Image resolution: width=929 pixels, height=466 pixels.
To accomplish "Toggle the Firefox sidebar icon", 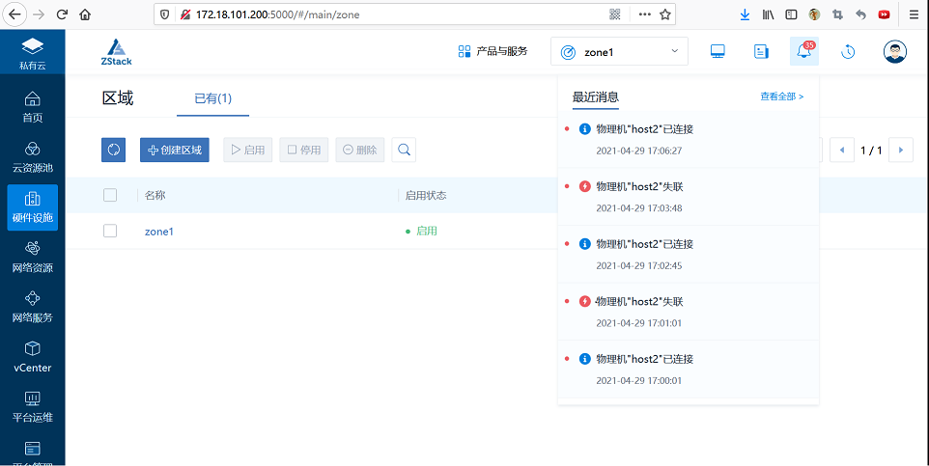I will click(791, 14).
